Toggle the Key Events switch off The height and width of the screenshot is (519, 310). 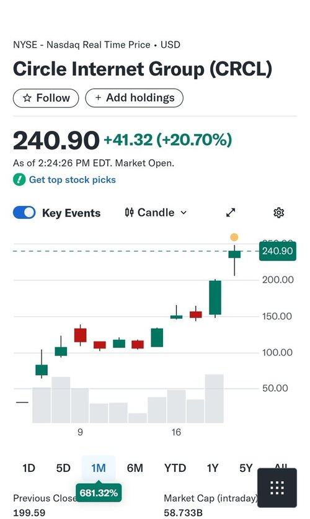(x=24, y=213)
